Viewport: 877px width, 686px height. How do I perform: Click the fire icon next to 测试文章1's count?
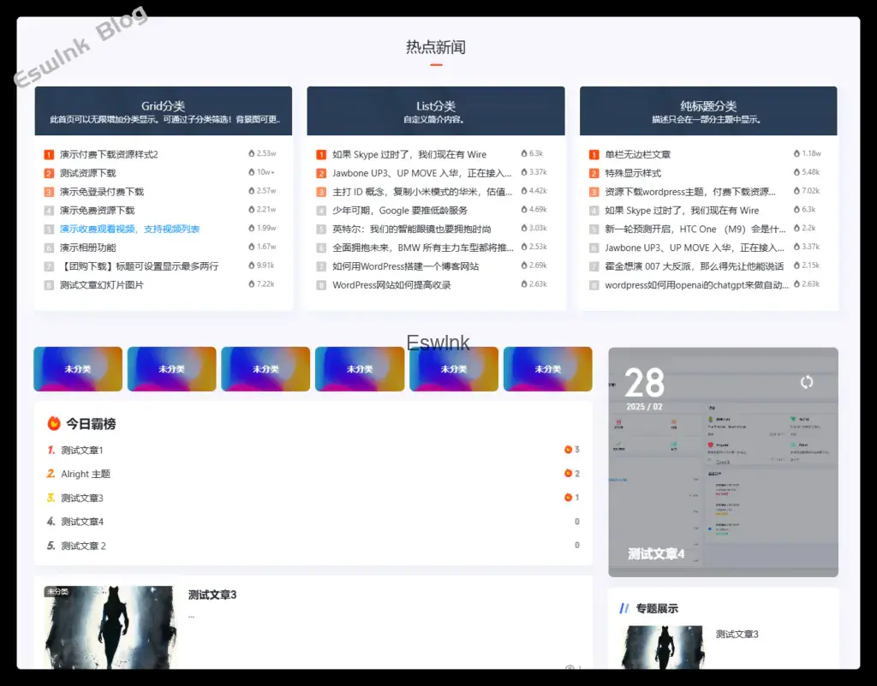pos(568,450)
